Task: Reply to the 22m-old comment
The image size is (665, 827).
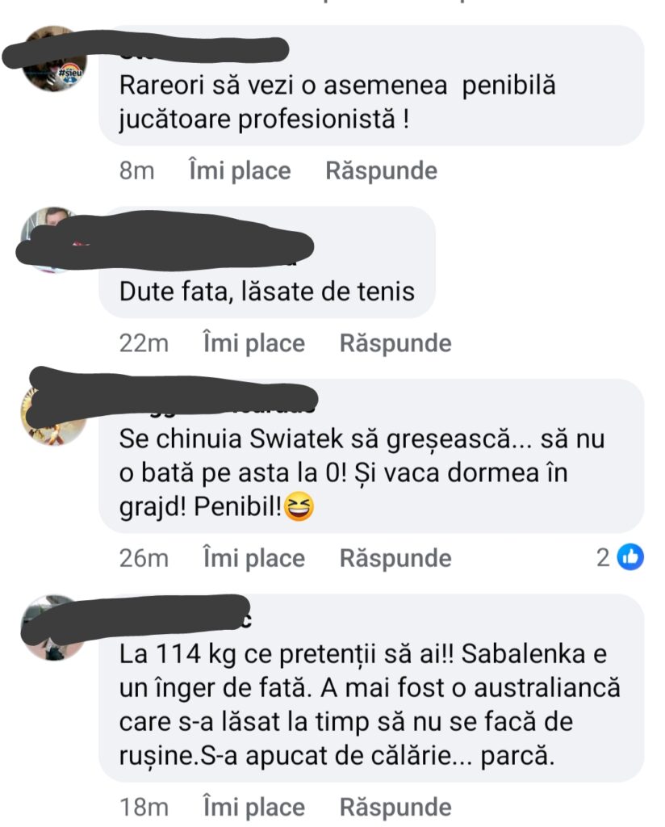Action: click(x=395, y=343)
